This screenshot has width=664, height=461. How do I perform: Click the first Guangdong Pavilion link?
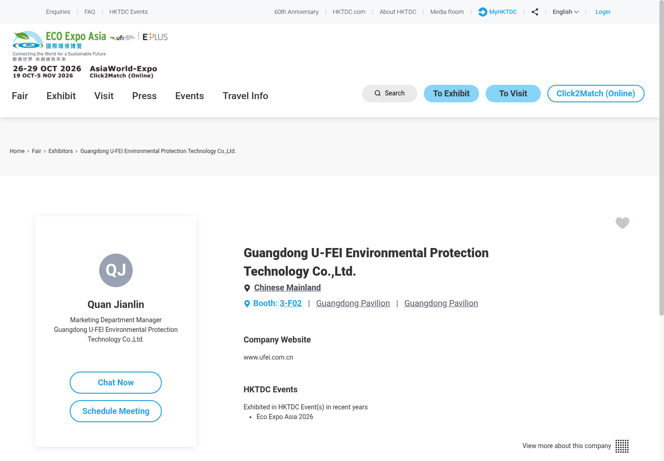[353, 303]
